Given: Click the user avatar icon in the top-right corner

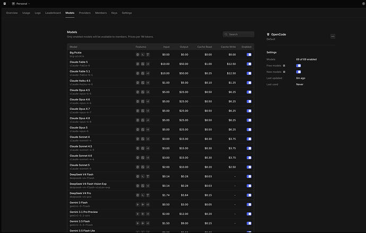Looking at the screenshot, I should (363, 4).
